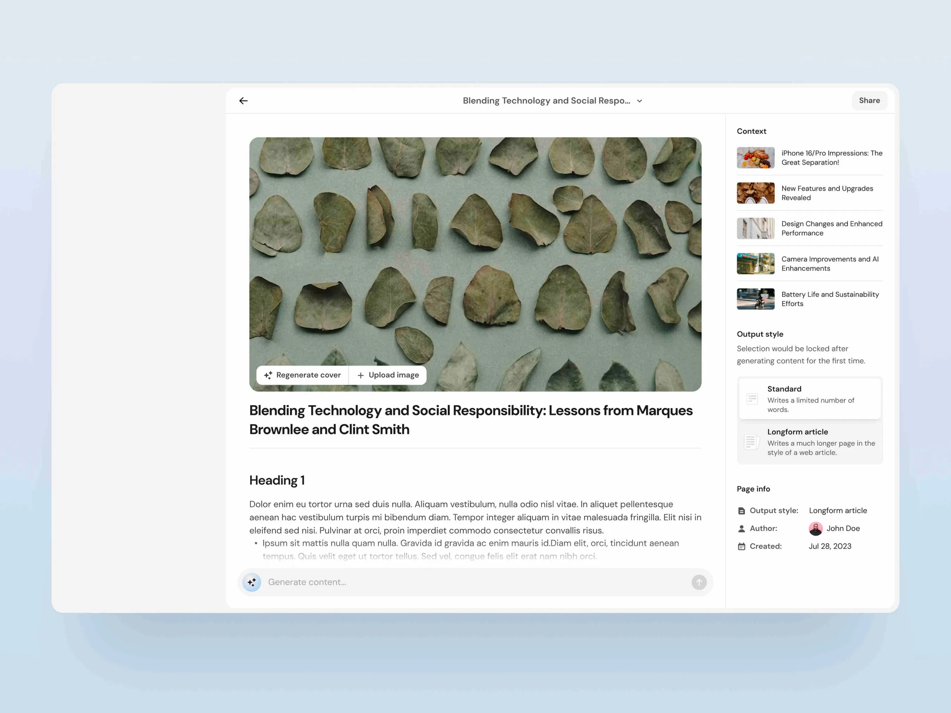The width and height of the screenshot is (951, 713).
Task: Click the plus icon on Upload image
Action: point(361,376)
